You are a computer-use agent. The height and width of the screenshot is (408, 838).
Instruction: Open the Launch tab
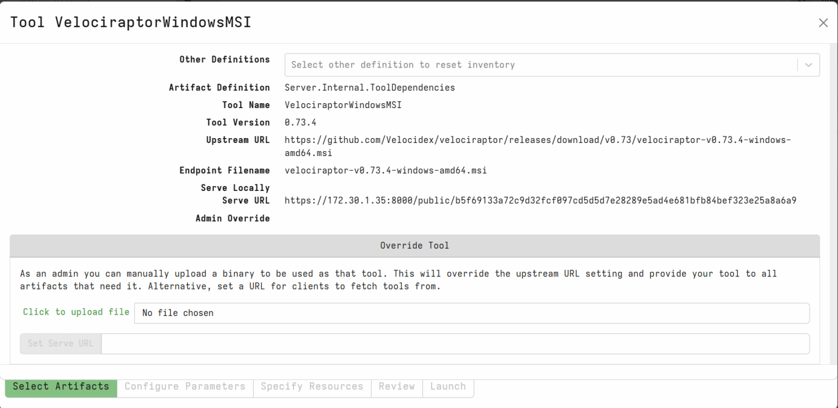447,386
